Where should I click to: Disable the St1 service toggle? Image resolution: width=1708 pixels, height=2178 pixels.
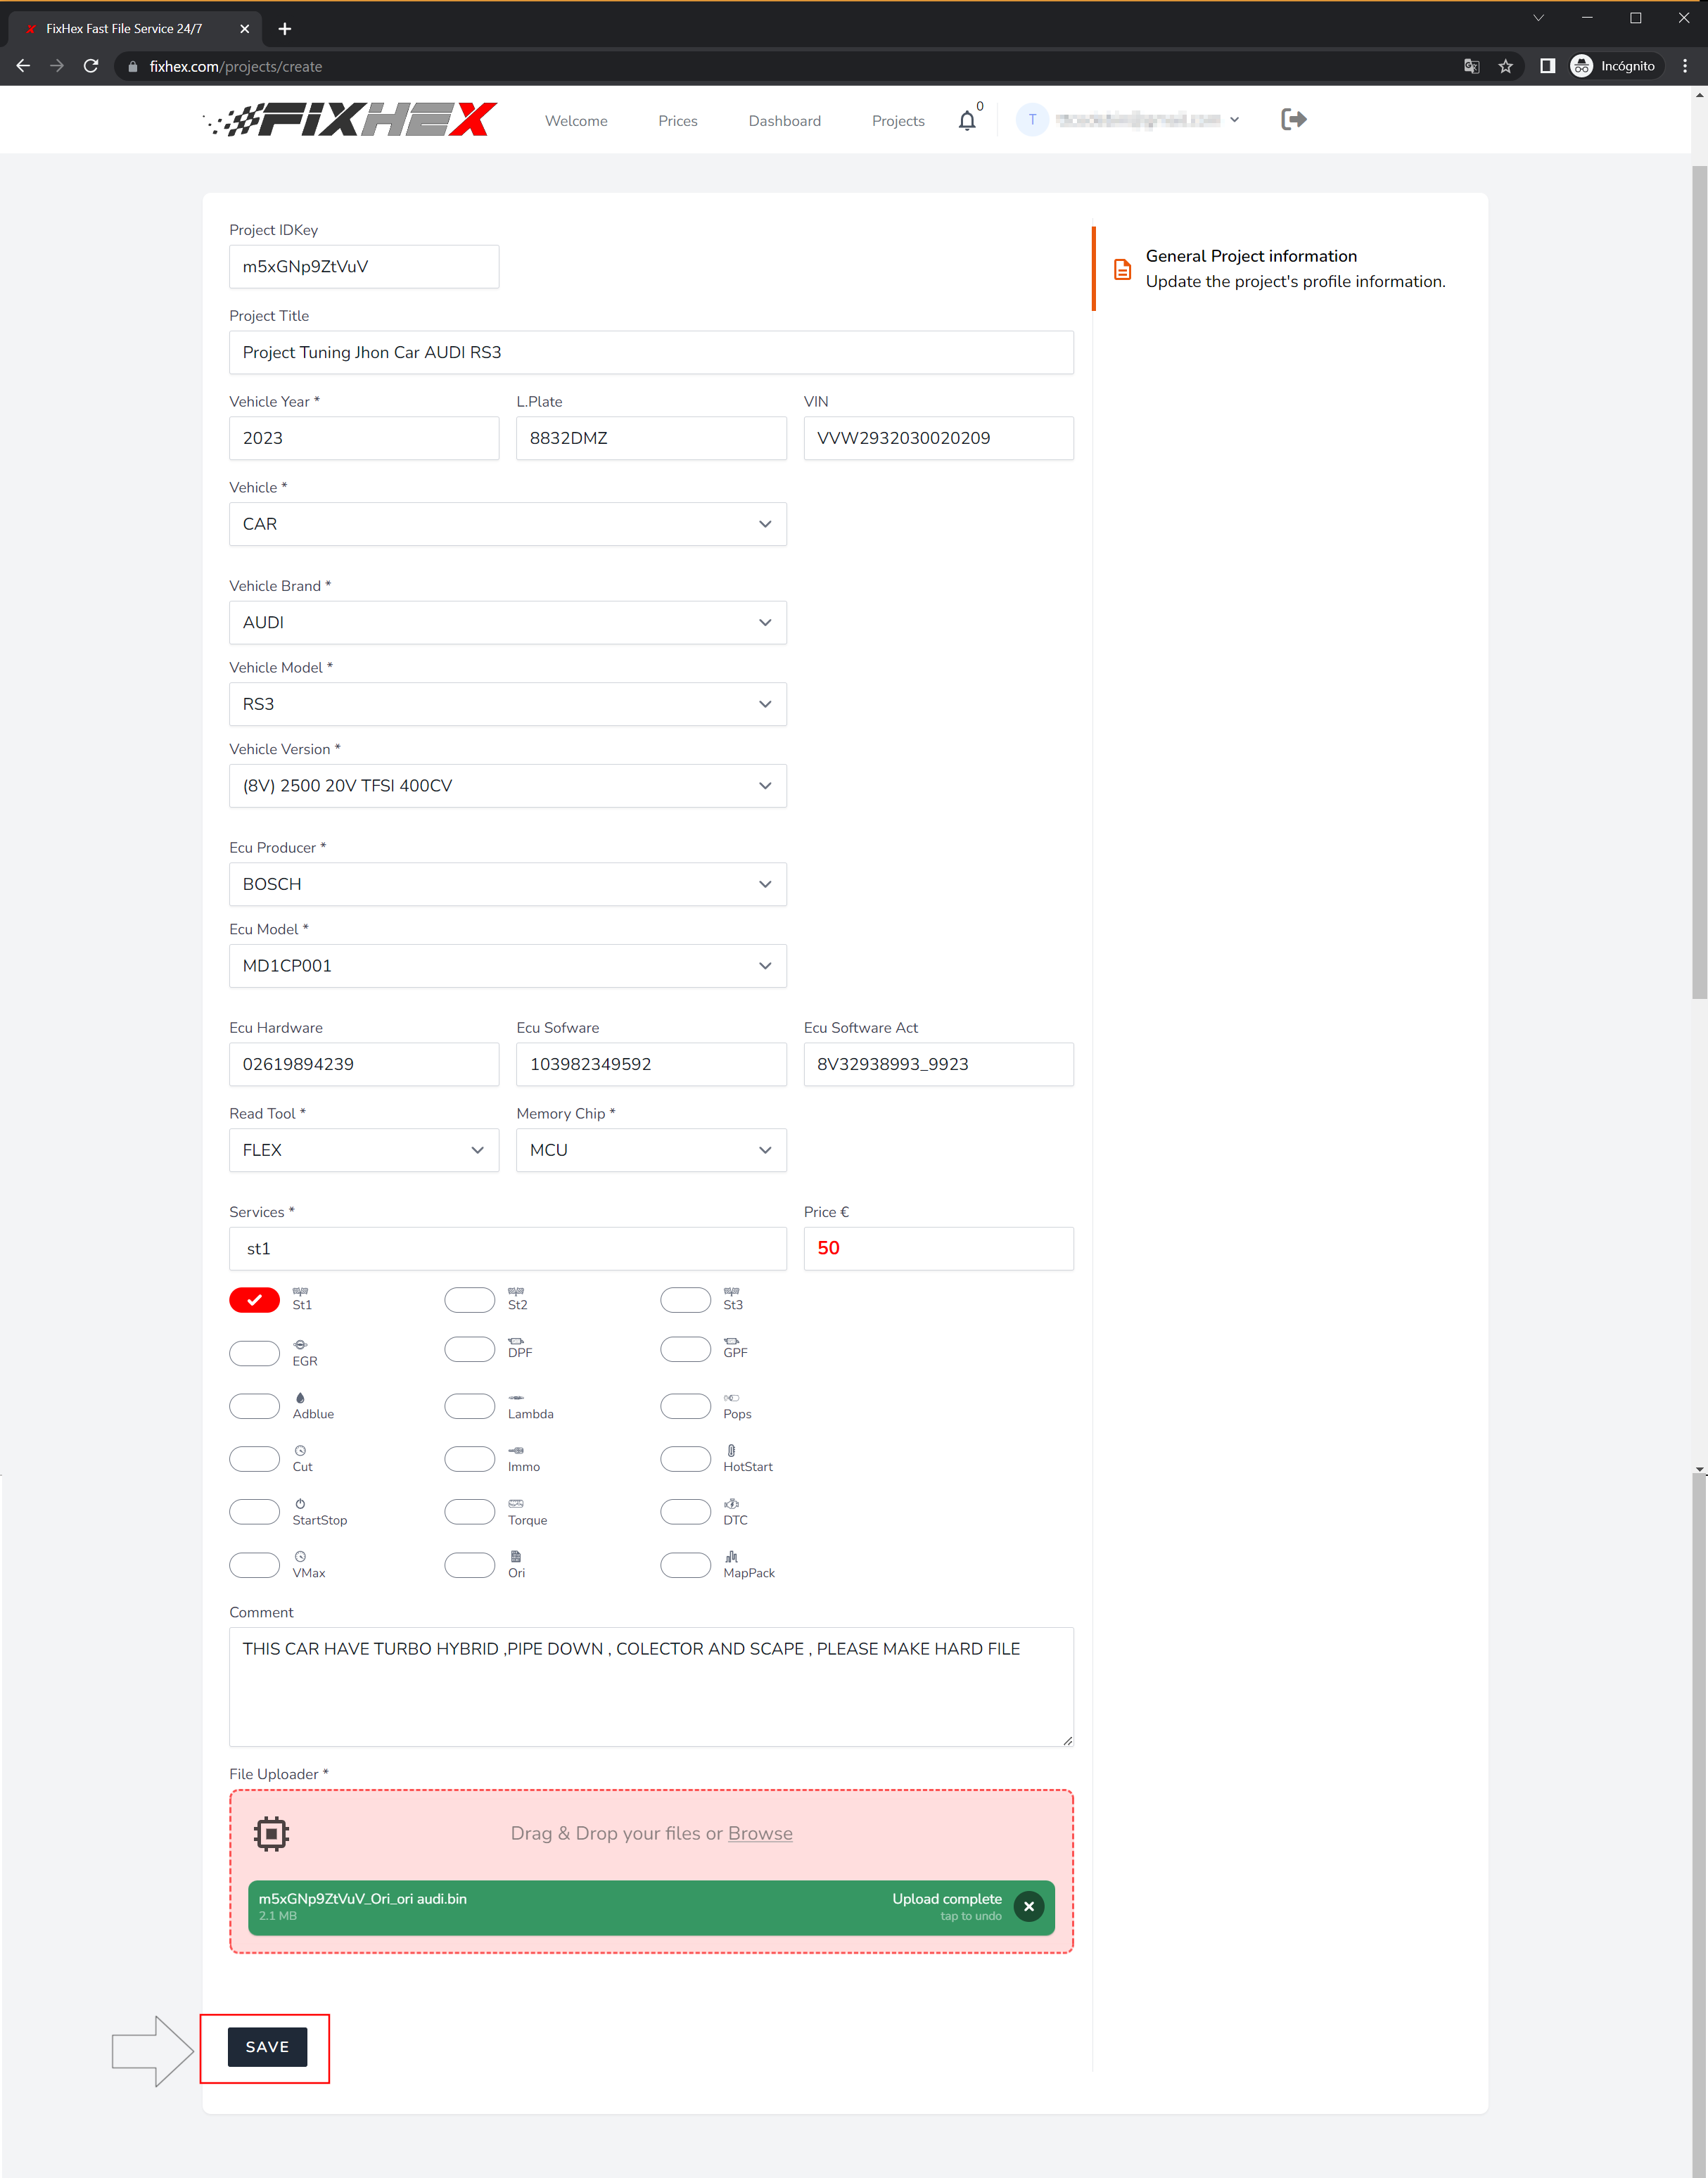click(x=254, y=1300)
